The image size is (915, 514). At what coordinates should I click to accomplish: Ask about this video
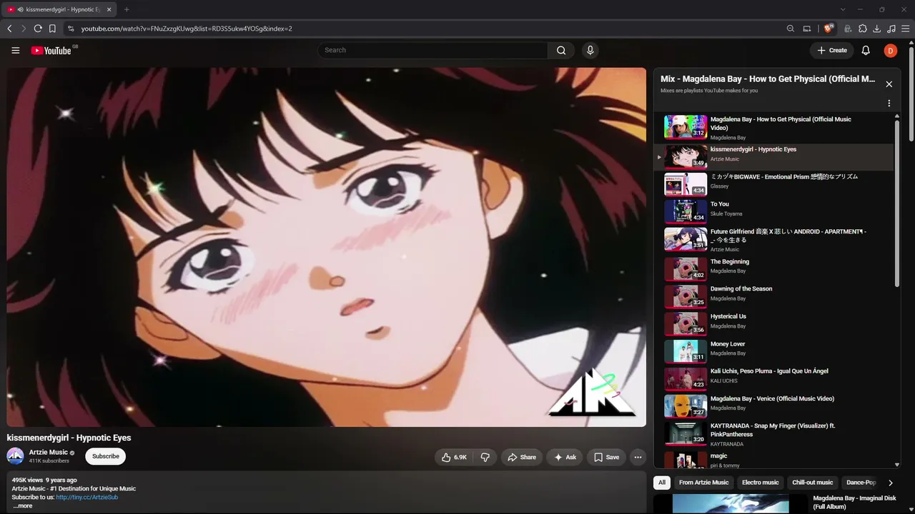pos(565,457)
